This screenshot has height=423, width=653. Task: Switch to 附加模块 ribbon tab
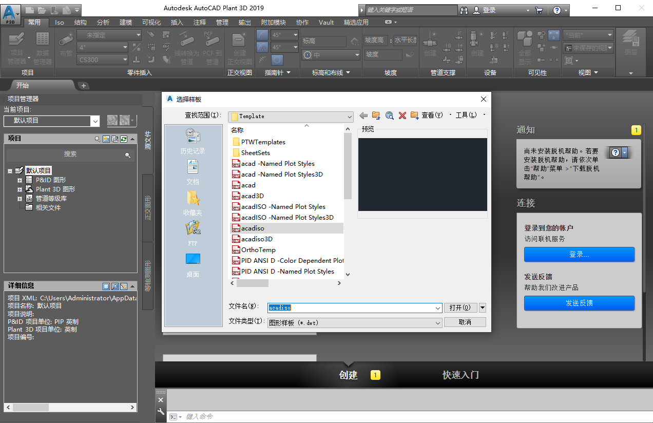click(274, 23)
